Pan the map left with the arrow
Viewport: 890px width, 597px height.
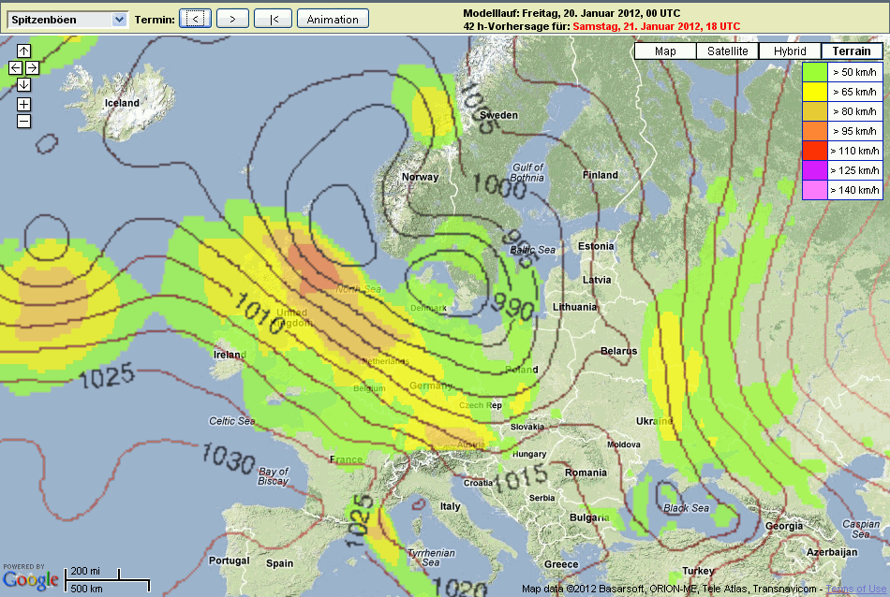tap(15, 68)
